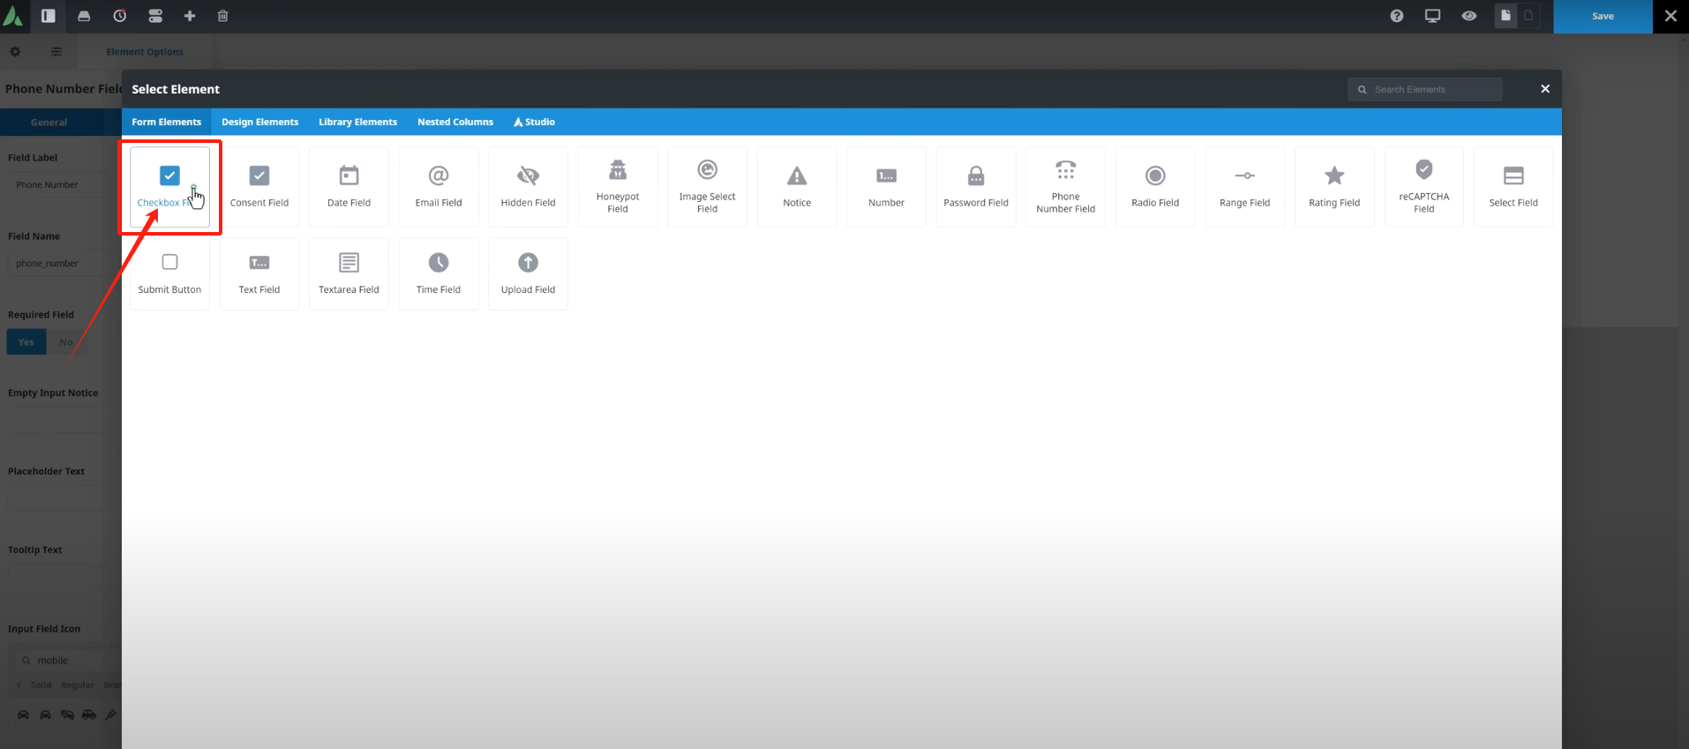This screenshot has width=1689, height=749.
Task: Select the Password Field element
Action: click(975, 186)
